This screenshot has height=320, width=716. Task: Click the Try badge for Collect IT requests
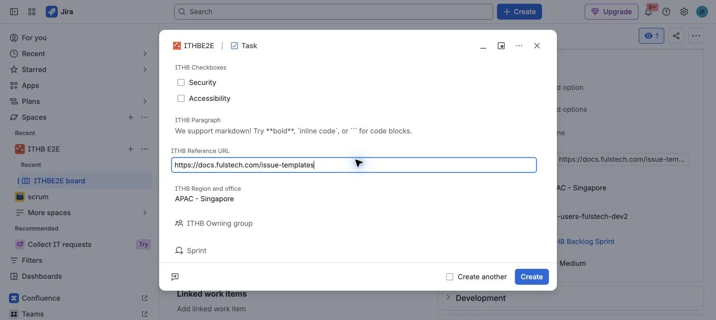(x=143, y=244)
